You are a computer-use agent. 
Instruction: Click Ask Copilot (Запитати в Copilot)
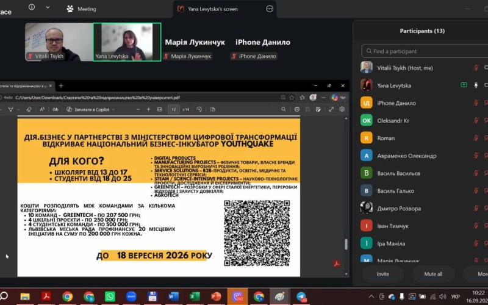(88, 110)
